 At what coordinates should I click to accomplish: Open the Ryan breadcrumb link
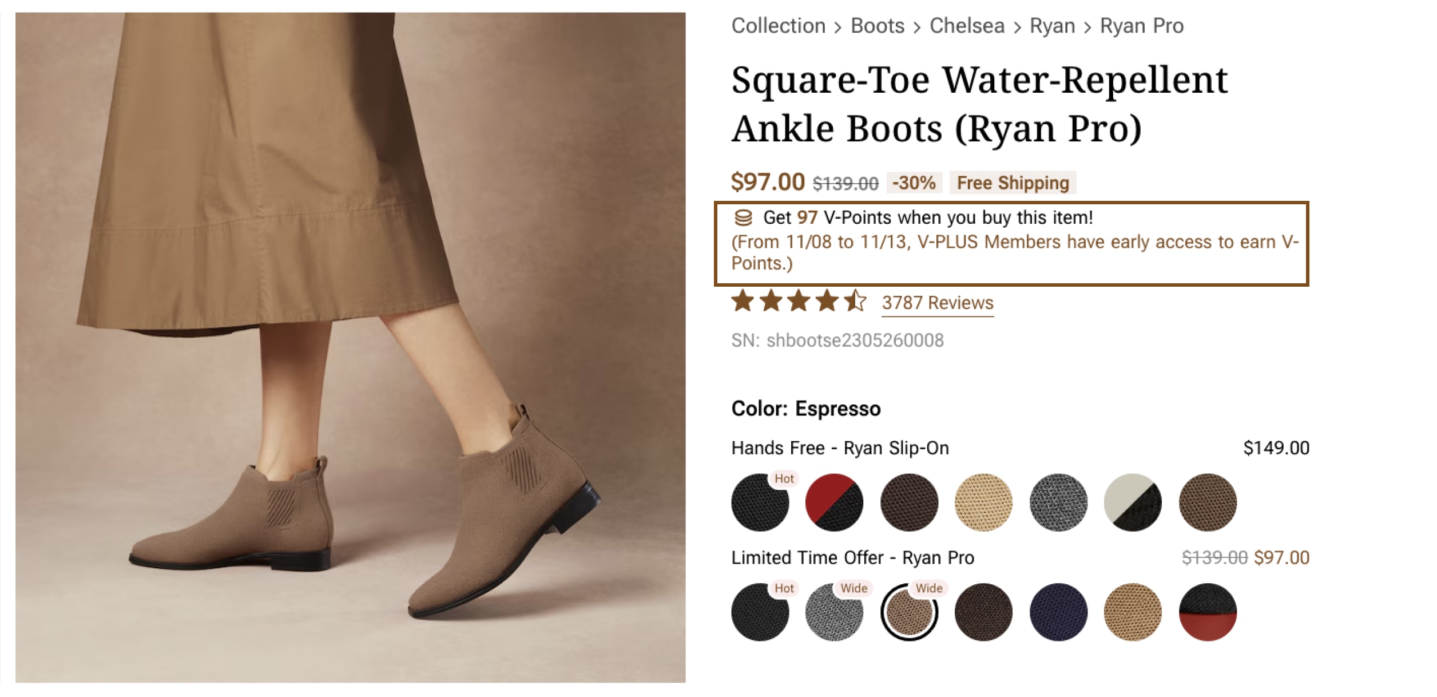[1052, 26]
